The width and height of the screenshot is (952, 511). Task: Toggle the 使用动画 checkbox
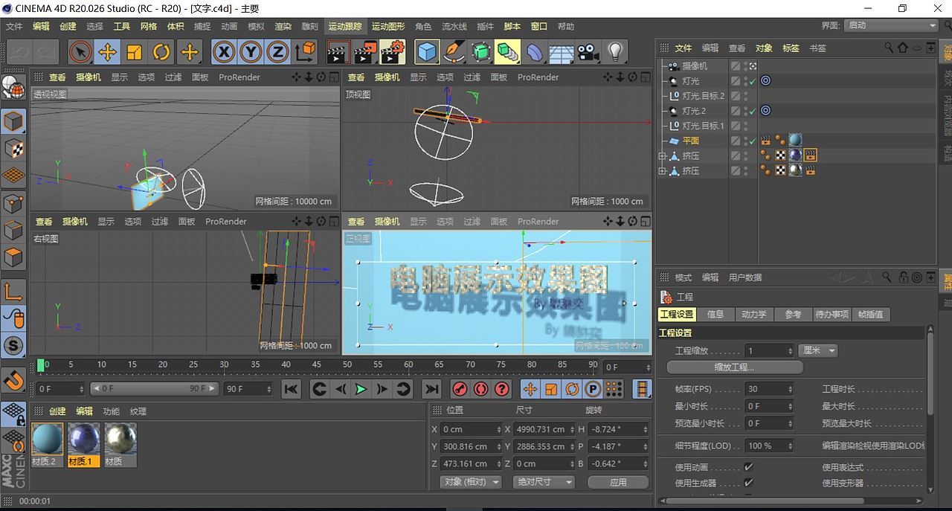(x=748, y=467)
